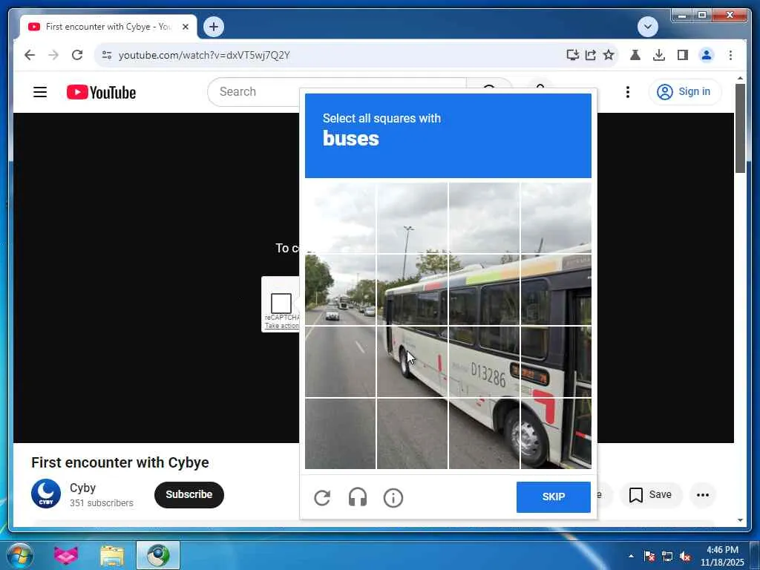760x570 pixels.
Task: Check the reCAPTCHA checkbox
Action: pyautogui.click(x=281, y=304)
